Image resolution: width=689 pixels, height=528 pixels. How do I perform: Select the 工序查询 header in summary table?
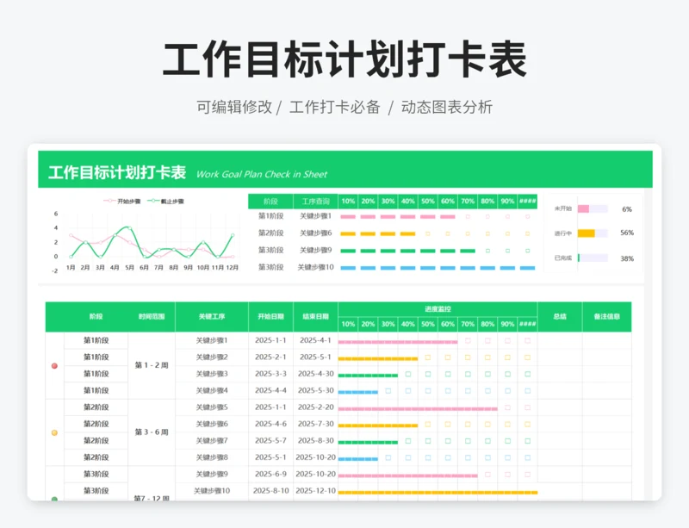314,201
